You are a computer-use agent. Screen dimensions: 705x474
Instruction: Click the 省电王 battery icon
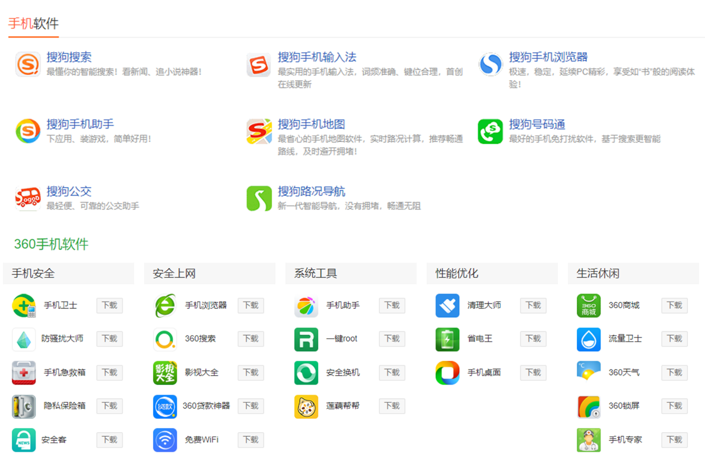click(448, 339)
